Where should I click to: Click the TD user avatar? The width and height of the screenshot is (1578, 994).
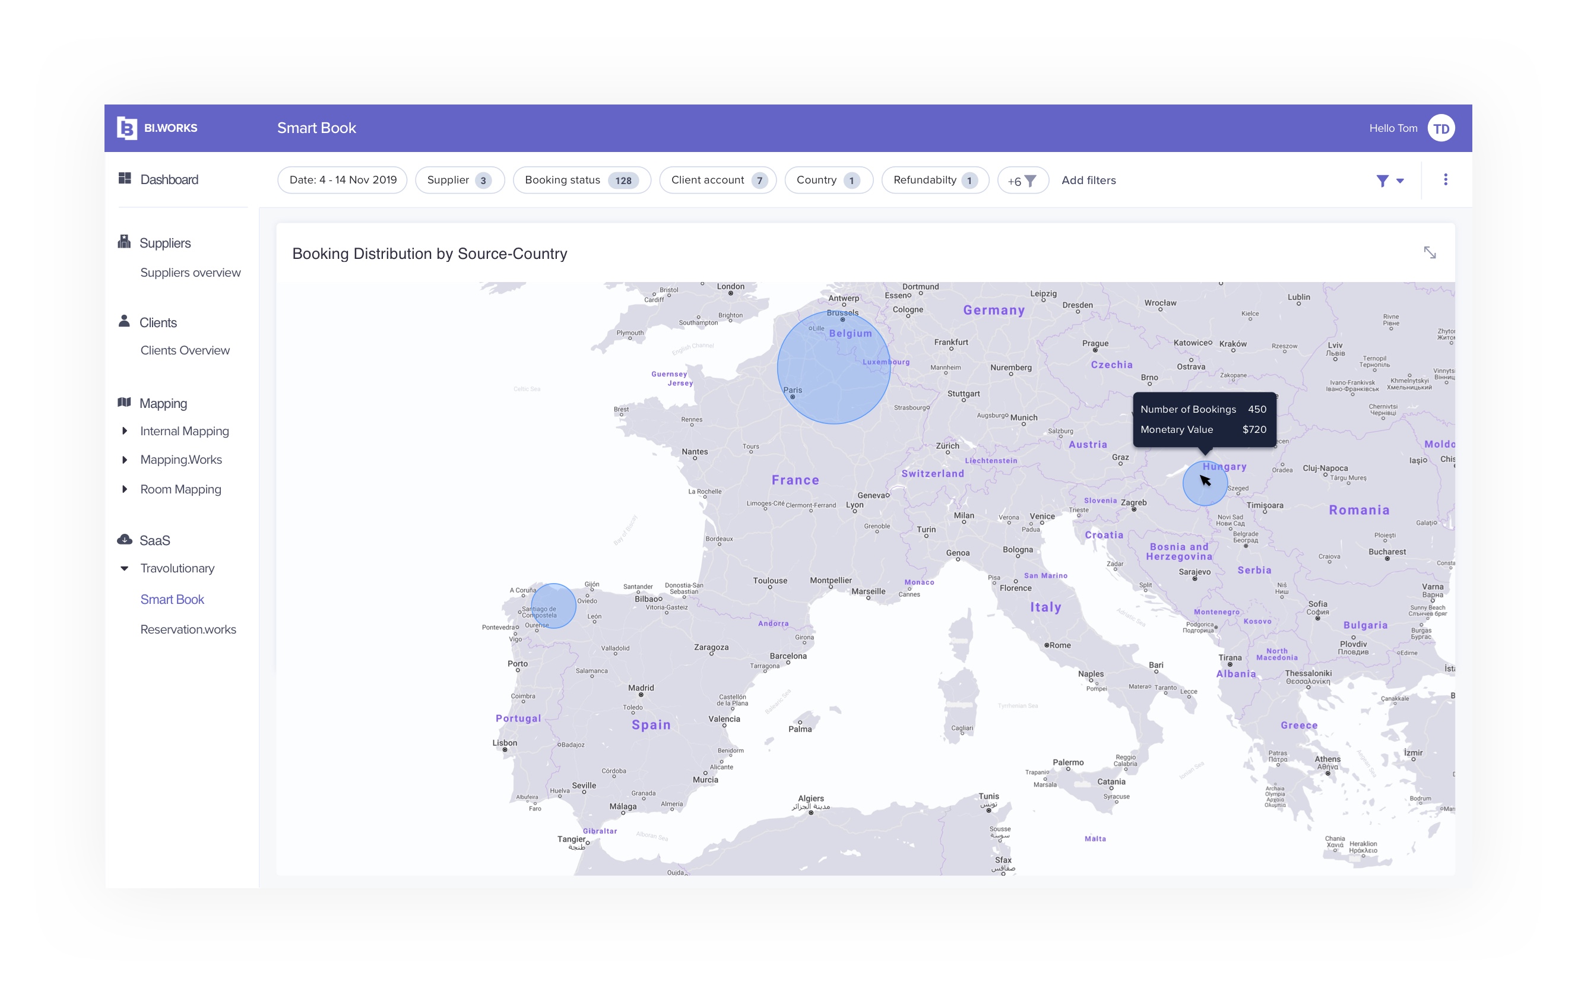1440,128
